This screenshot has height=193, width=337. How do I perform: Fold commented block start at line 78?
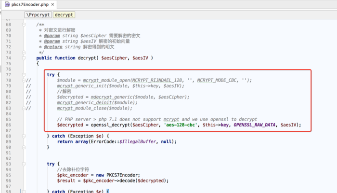click(x=24, y=81)
